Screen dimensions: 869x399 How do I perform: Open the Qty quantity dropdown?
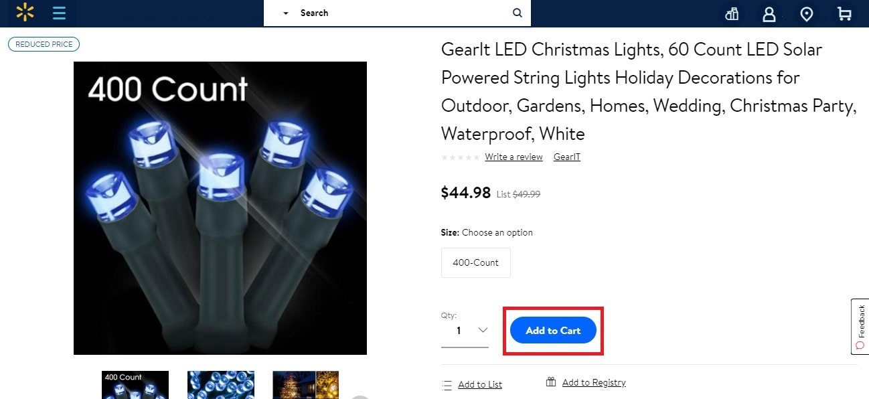pos(471,331)
